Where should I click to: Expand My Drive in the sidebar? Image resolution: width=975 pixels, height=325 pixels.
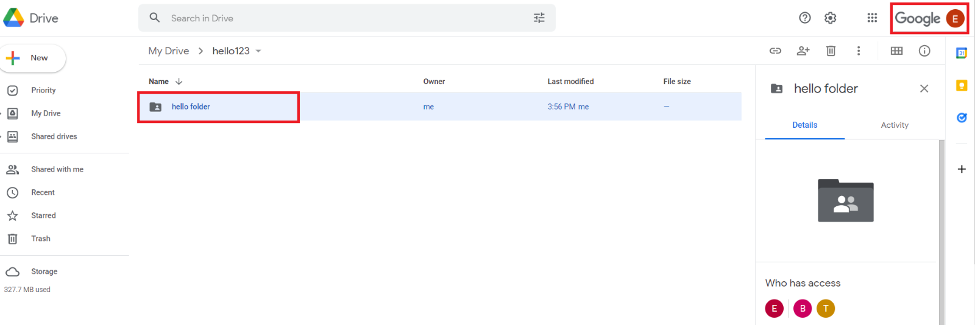[2, 113]
